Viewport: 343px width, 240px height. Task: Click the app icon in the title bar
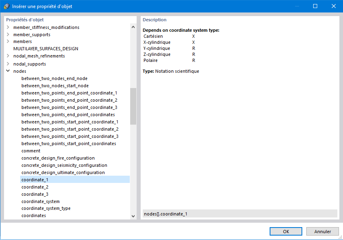[6, 6]
